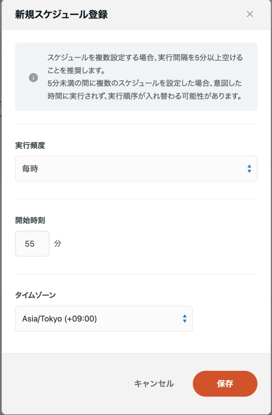This screenshot has width=272, height=415.
Task: Click the 毎時 selected value text
Action: point(30,169)
